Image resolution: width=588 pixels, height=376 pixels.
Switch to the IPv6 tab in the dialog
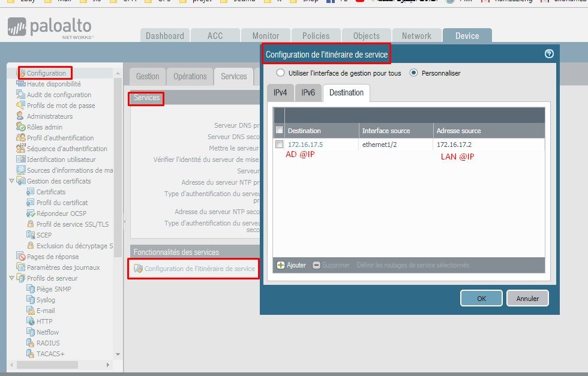tap(308, 92)
